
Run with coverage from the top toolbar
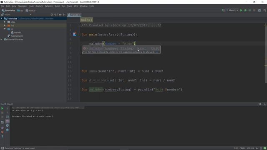pyautogui.click(x=249, y=10)
